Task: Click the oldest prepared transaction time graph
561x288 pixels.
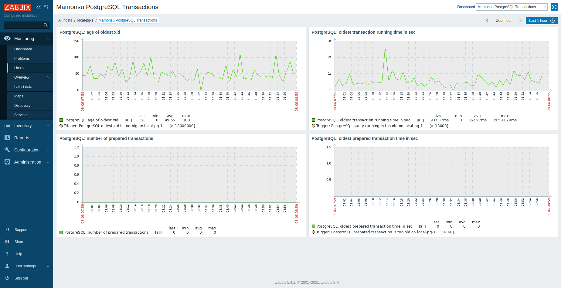Action: tap(442, 172)
